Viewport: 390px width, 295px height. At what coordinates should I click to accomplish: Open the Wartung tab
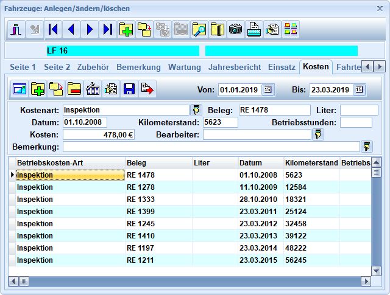(184, 67)
